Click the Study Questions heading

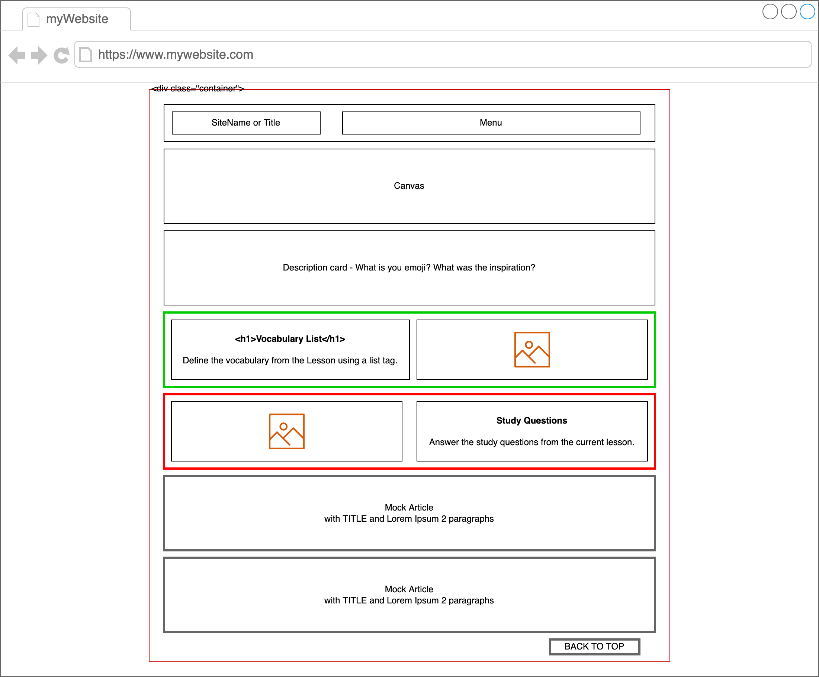531,421
